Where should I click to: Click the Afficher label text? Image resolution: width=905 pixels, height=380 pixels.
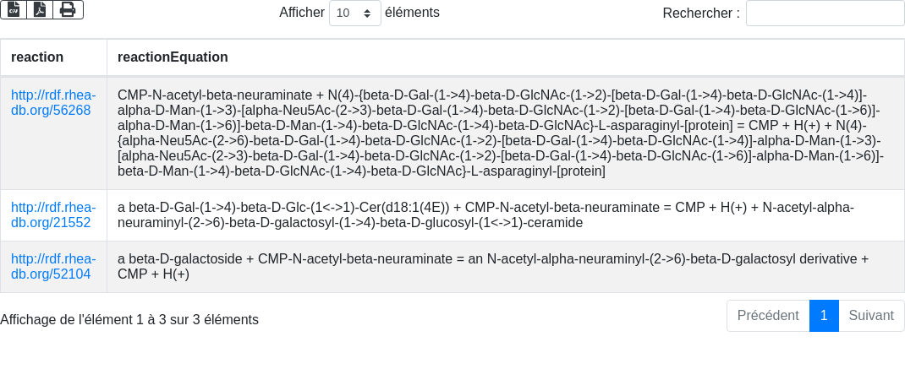302,12
